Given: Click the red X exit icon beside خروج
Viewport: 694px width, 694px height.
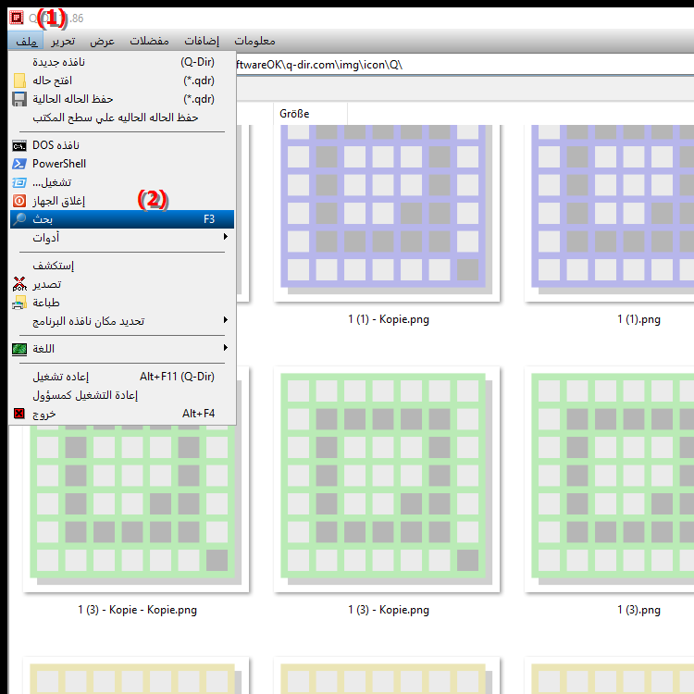Looking at the screenshot, I should [x=19, y=414].
